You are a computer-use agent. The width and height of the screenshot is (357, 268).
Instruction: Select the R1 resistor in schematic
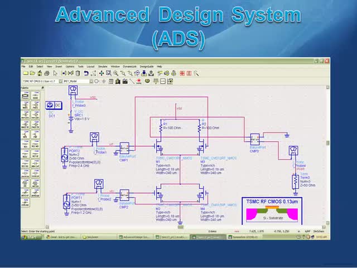(x=161, y=128)
